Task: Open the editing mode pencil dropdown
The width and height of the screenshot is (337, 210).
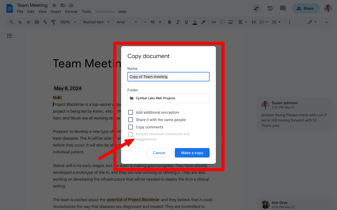Action: pos(312,22)
